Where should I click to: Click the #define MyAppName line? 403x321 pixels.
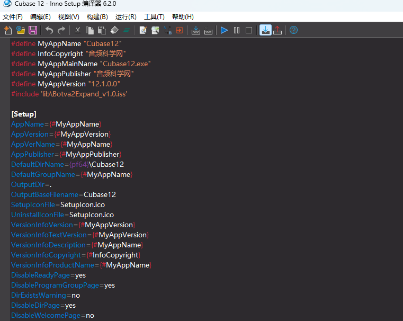coord(66,43)
